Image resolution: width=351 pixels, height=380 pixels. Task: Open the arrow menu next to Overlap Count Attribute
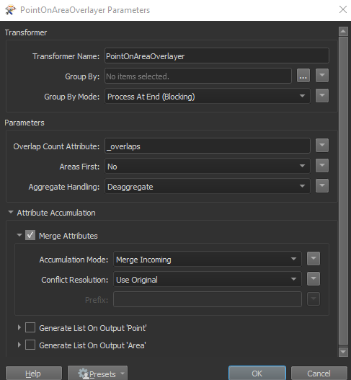pos(322,146)
